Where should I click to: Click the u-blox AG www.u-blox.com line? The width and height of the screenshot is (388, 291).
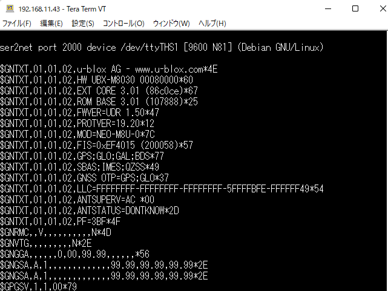[109, 69]
